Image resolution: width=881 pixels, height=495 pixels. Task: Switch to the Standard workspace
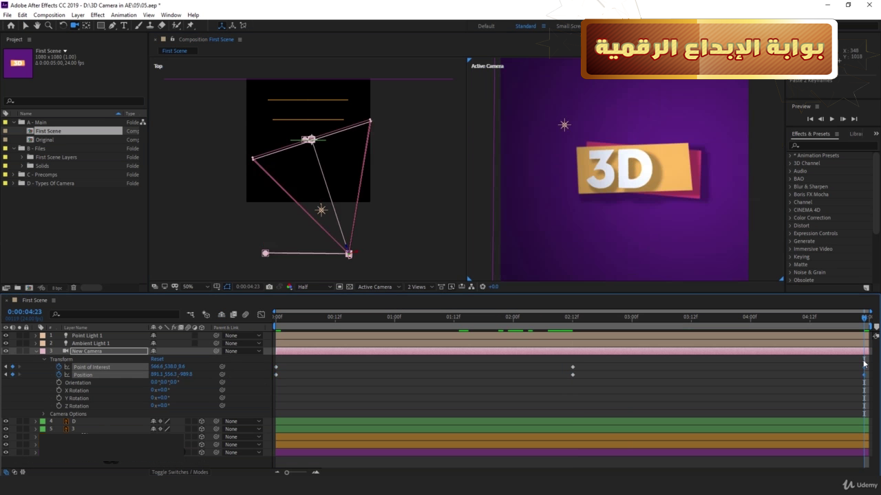coord(526,26)
